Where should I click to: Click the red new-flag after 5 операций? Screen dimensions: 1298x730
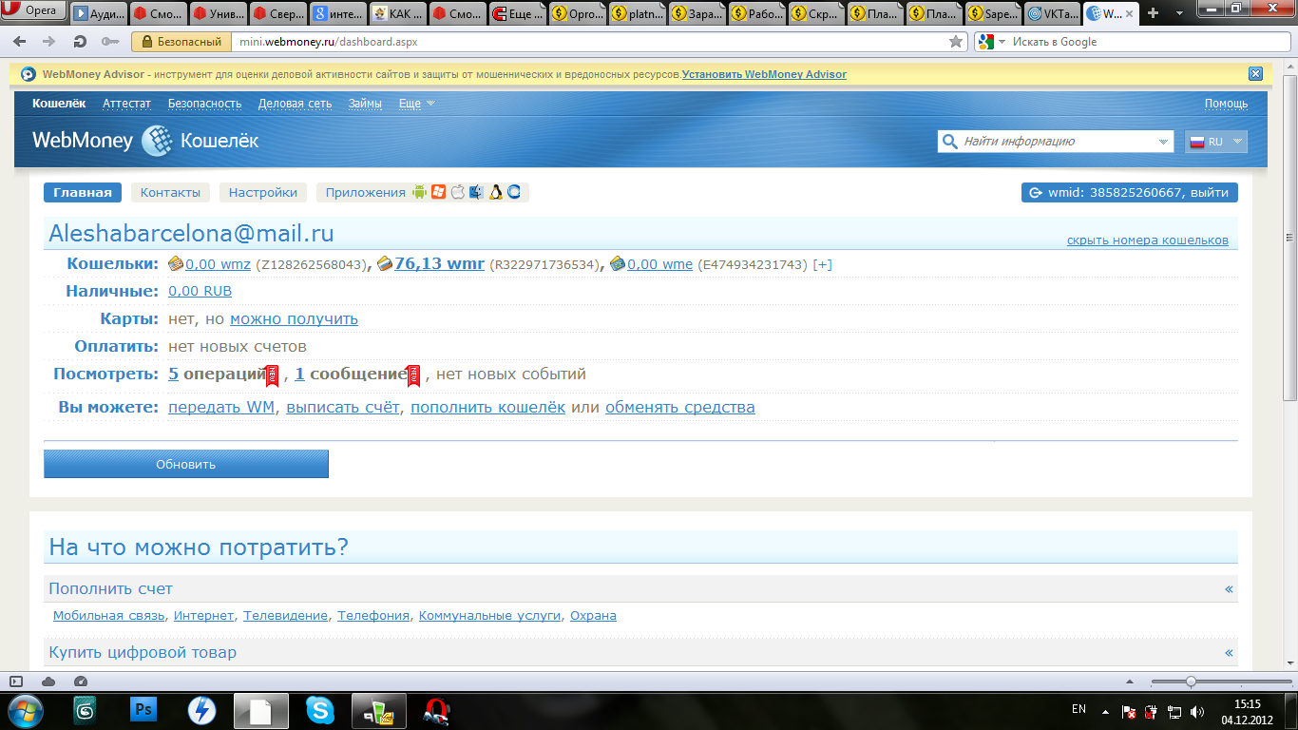[272, 375]
